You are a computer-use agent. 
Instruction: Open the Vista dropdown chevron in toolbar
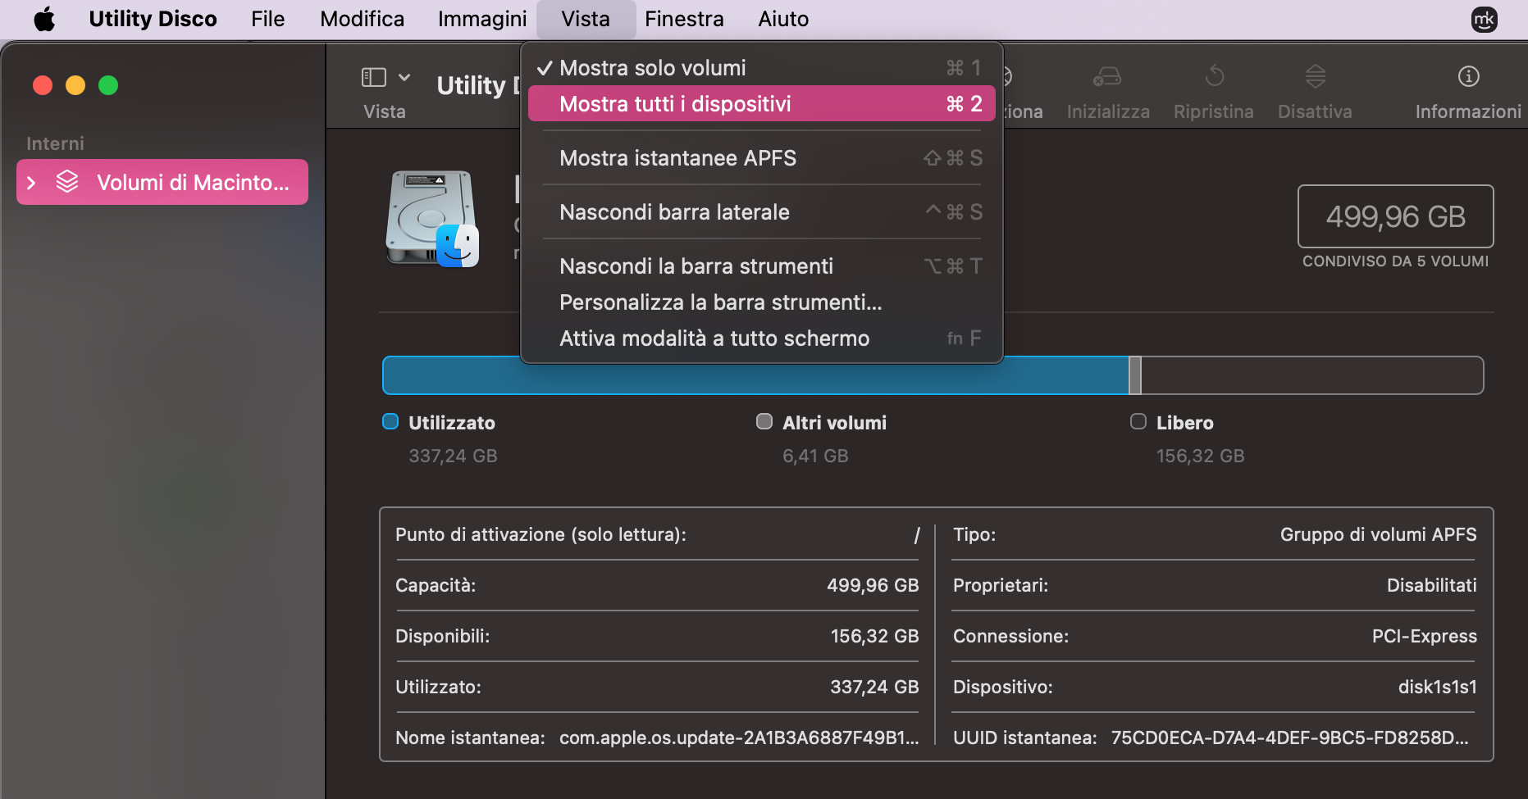coord(404,77)
